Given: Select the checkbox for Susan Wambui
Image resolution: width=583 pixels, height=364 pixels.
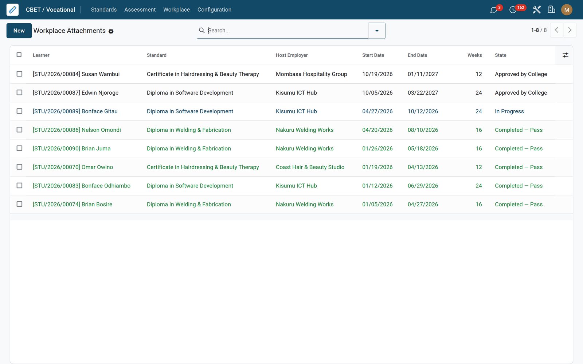Looking at the screenshot, I should click(x=19, y=74).
